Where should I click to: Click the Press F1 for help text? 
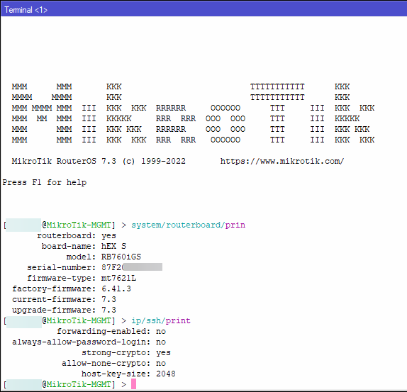(x=45, y=182)
